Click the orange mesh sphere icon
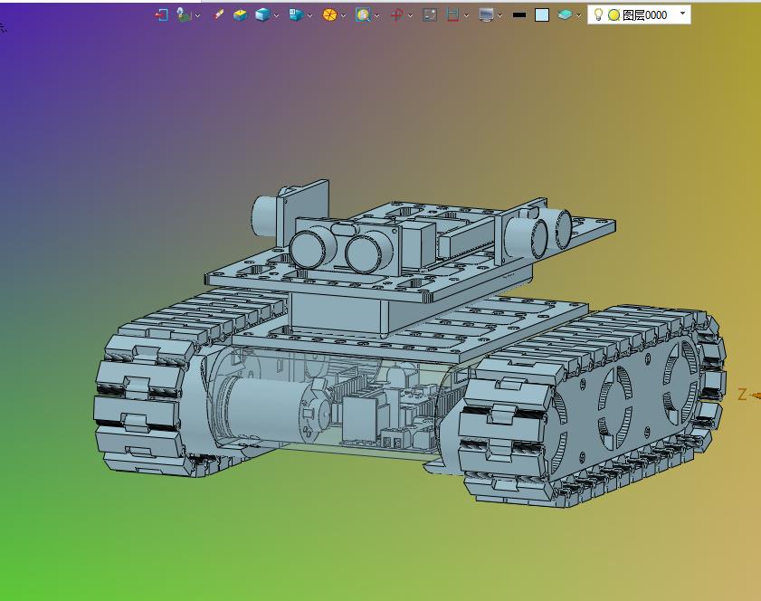The height and width of the screenshot is (601, 761). [329, 15]
